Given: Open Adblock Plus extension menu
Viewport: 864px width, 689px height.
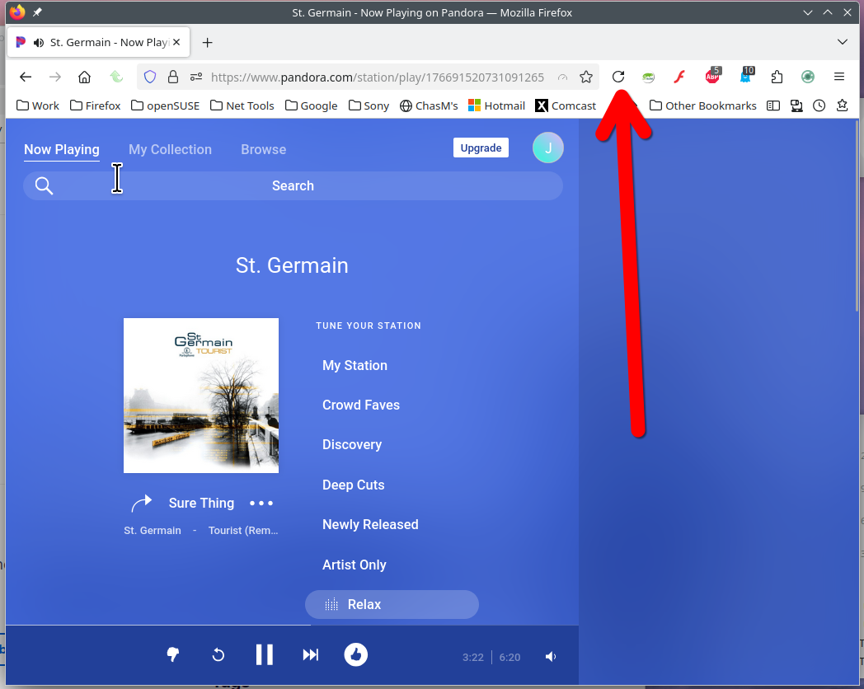Looking at the screenshot, I should click(713, 76).
